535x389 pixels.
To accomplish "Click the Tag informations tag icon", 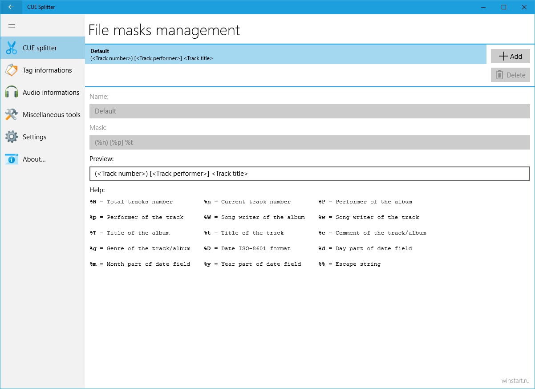I will click(x=12, y=70).
